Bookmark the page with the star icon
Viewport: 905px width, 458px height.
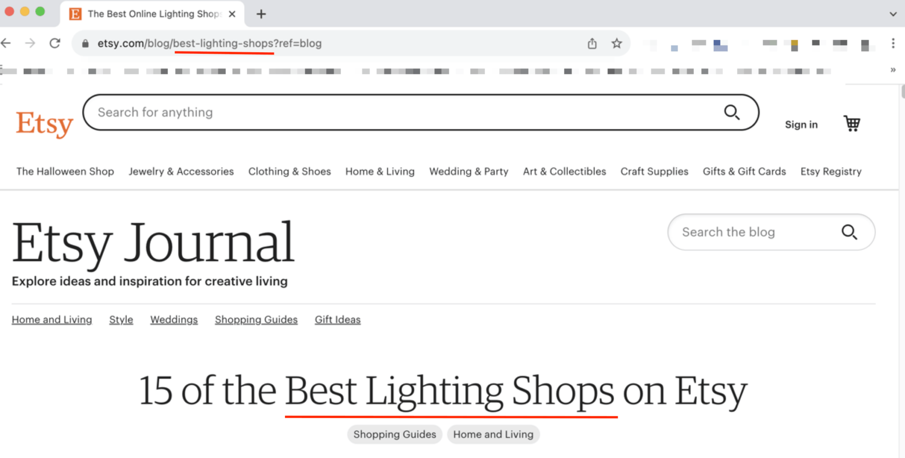616,43
